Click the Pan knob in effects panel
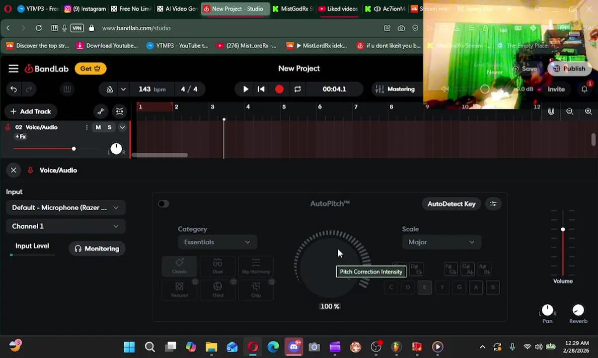Image resolution: width=598 pixels, height=358 pixels. click(547, 310)
